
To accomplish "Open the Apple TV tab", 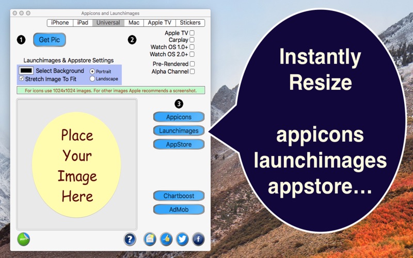I will (x=160, y=23).
